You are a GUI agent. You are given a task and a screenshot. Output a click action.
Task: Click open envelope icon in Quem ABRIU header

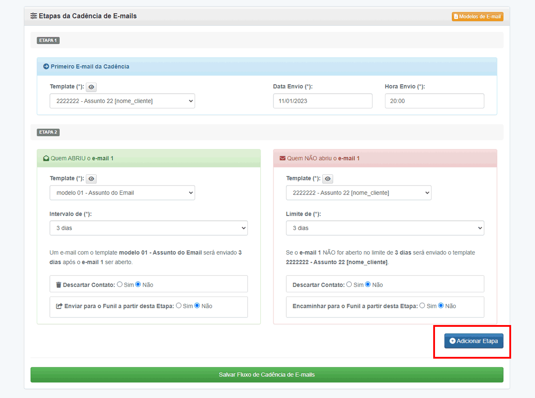(46, 158)
